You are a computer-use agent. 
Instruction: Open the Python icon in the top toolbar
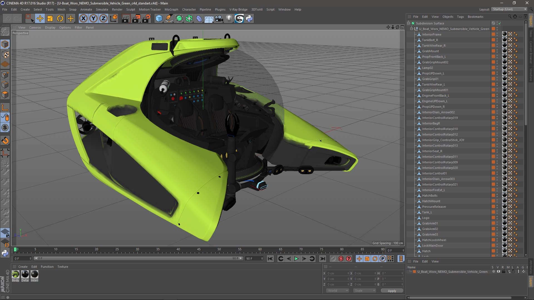pos(249,19)
